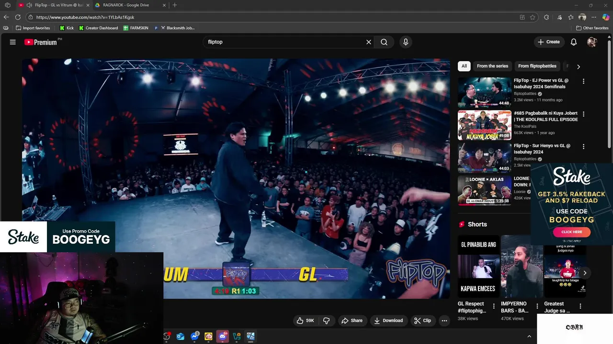Open more actions menu below video

[444, 321]
